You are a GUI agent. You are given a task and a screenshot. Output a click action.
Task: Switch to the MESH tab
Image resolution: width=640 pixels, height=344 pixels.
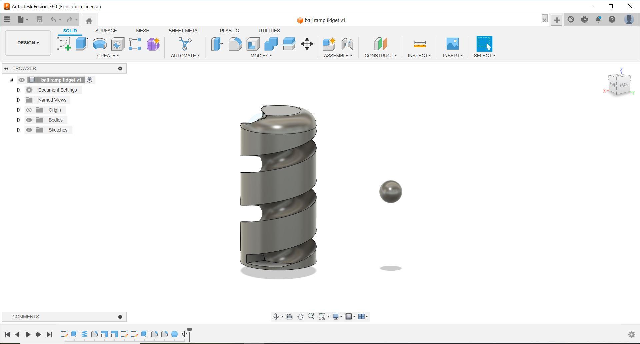(143, 31)
